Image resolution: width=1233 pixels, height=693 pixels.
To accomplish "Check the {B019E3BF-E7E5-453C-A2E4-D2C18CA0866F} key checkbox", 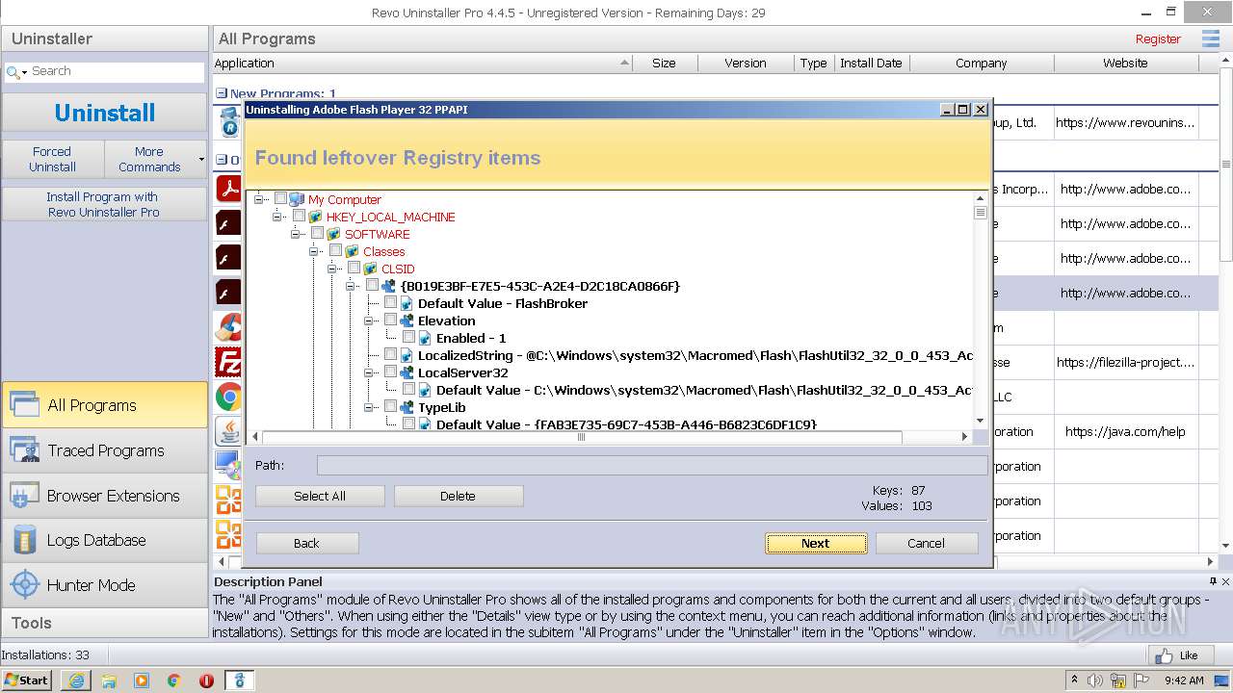I will coord(372,286).
